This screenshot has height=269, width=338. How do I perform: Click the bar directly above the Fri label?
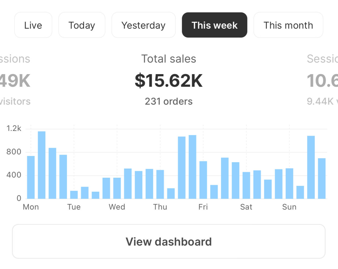tap(203, 180)
